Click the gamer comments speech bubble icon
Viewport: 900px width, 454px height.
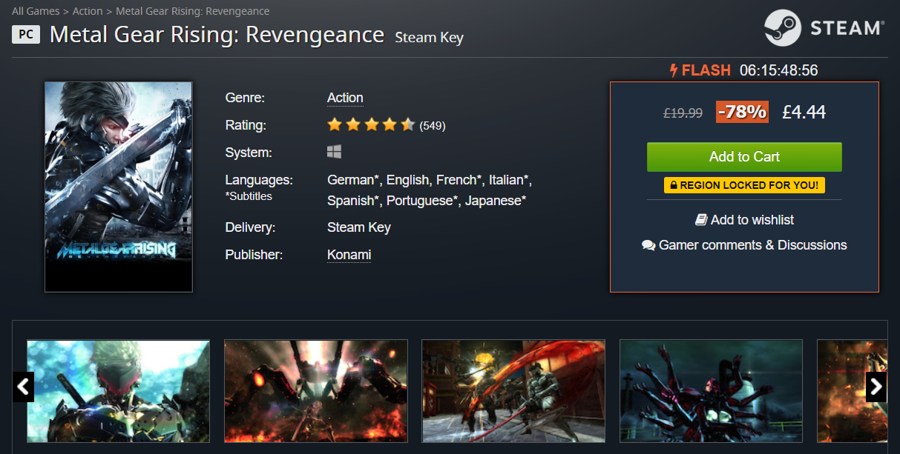coord(648,245)
